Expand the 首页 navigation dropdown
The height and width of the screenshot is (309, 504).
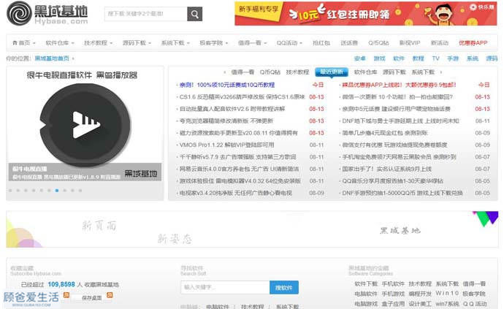click(x=24, y=43)
